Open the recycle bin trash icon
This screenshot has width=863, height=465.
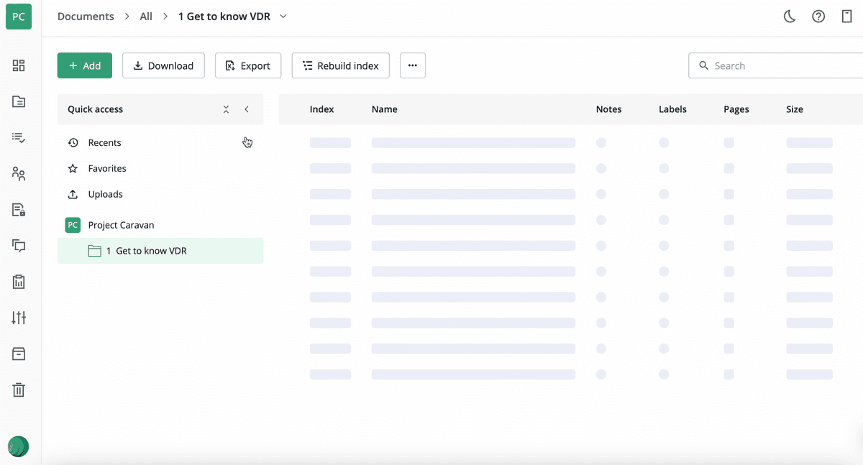(19, 390)
